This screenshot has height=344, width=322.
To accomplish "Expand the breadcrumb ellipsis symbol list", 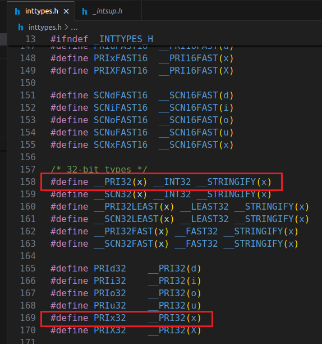I will (x=74, y=28).
